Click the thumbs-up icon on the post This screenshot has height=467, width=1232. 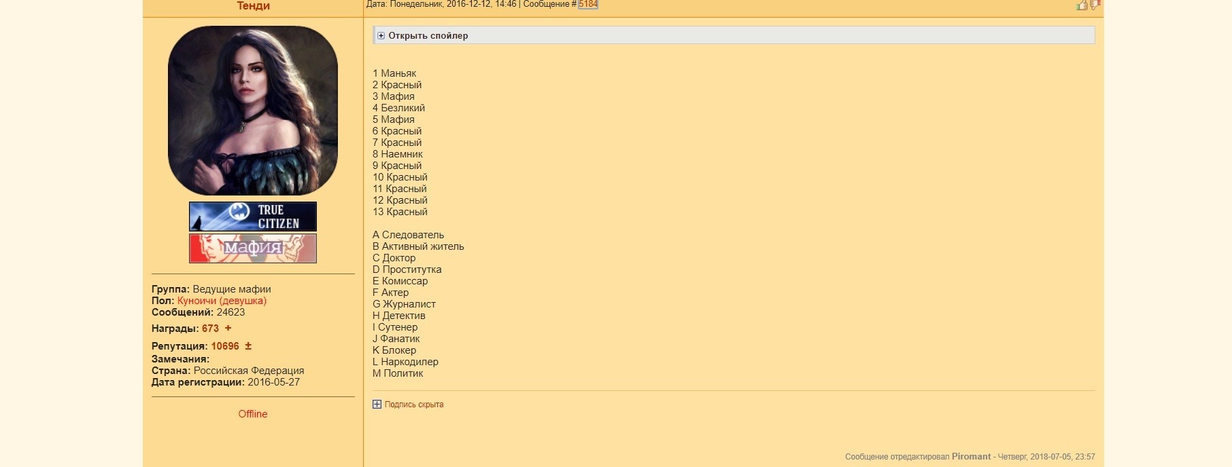pyautogui.click(x=1082, y=5)
